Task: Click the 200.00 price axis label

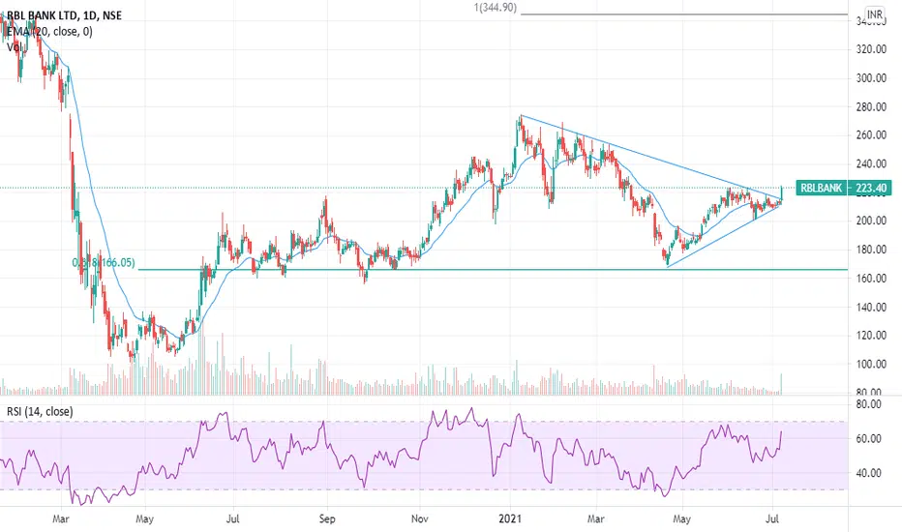Action: pyautogui.click(x=870, y=221)
